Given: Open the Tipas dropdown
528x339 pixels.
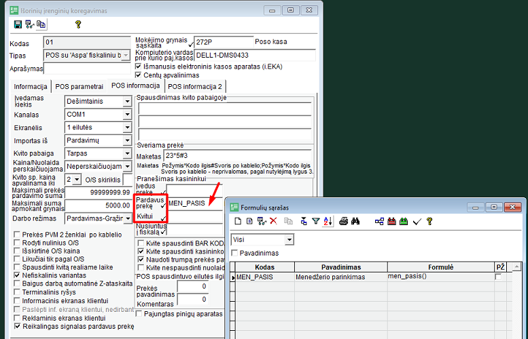Looking at the screenshot, I should [x=126, y=55].
